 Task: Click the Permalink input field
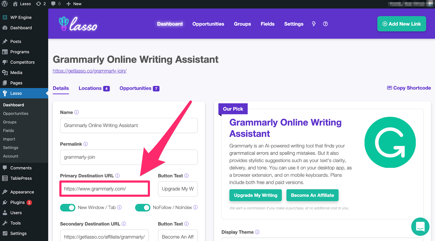pos(129,157)
